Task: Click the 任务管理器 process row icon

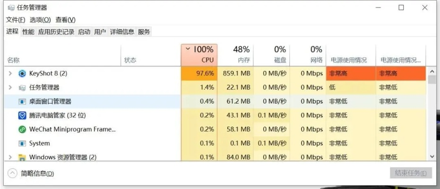Action: coord(22,87)
